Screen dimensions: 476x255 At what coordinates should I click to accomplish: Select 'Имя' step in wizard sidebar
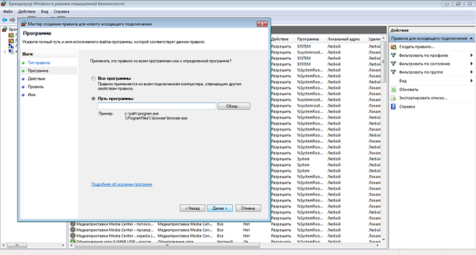click(31, 95)
